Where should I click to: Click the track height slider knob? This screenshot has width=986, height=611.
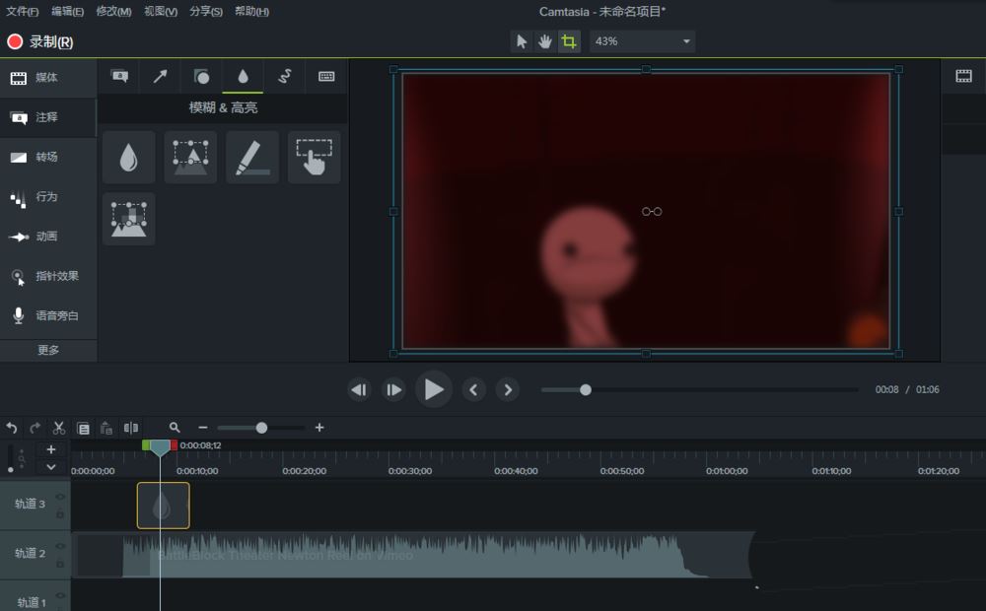coord(11,469)
